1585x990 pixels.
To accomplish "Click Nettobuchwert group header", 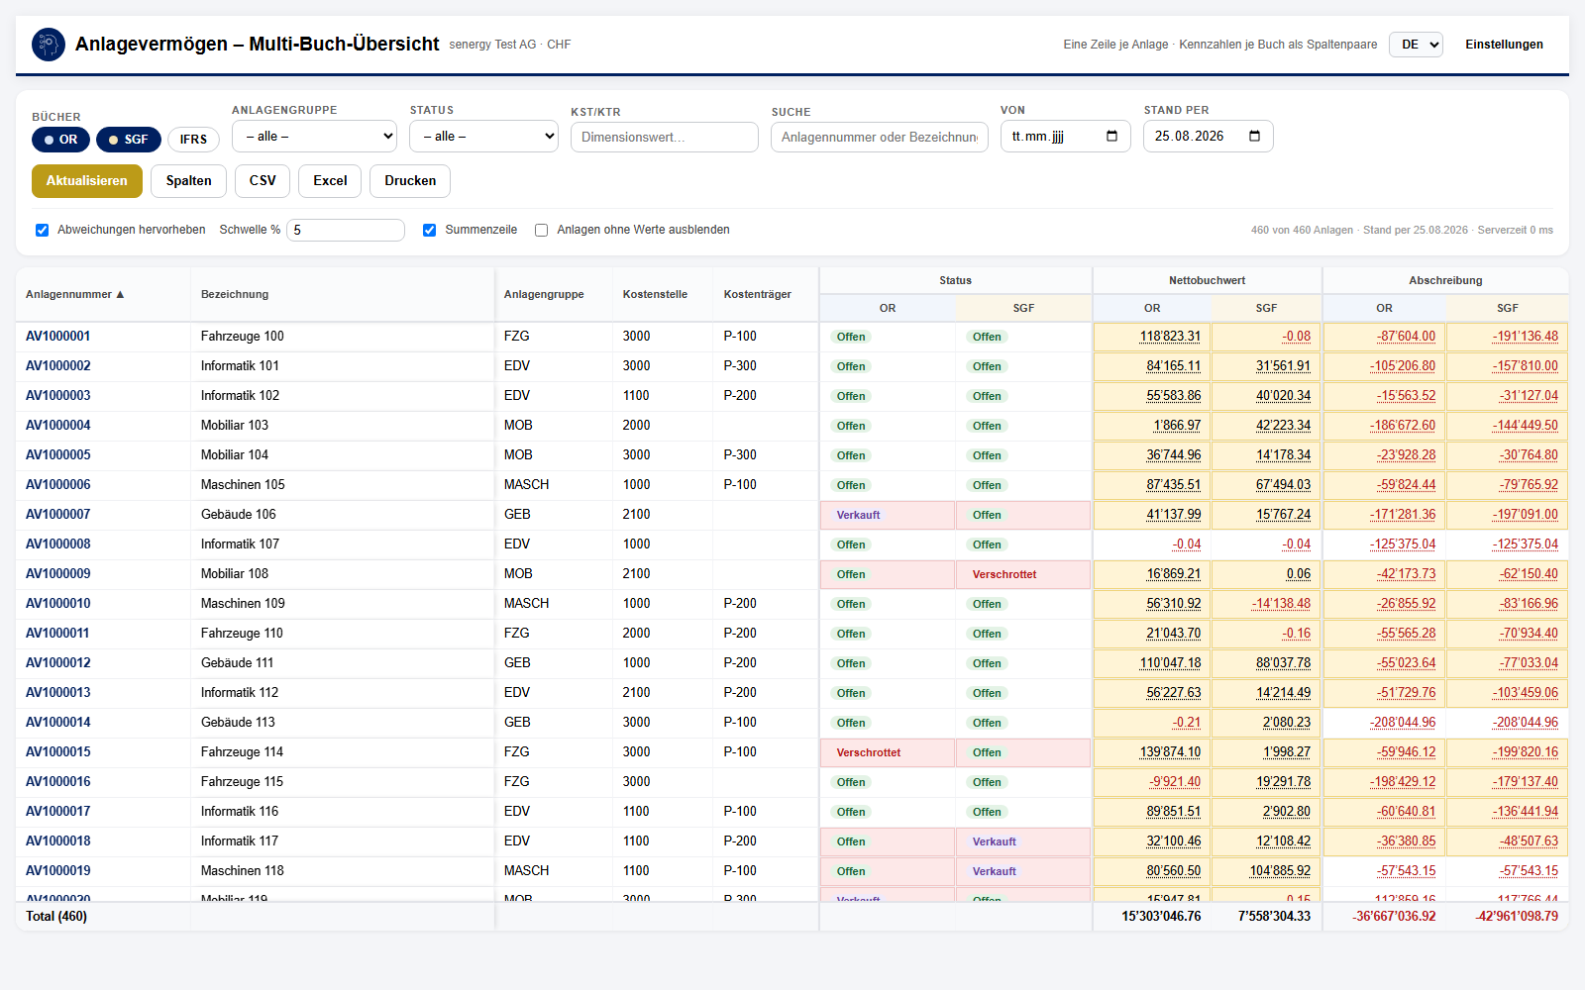I will click(x=1208, y=280).
